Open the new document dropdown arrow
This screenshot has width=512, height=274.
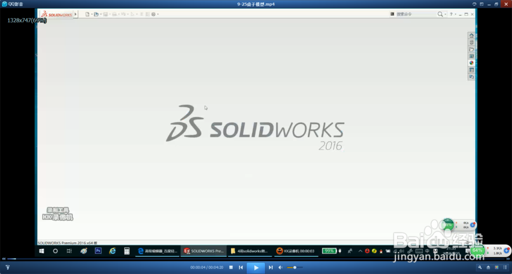click(92, 14)
